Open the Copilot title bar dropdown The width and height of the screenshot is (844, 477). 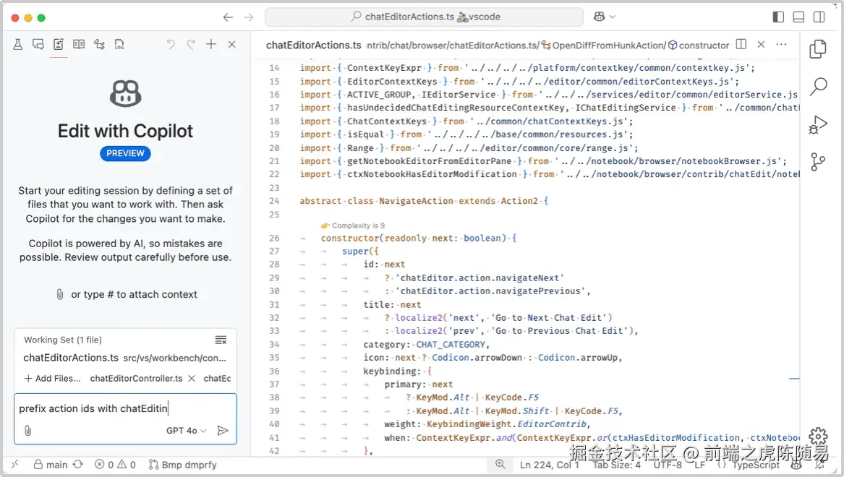tap(605, 17)
